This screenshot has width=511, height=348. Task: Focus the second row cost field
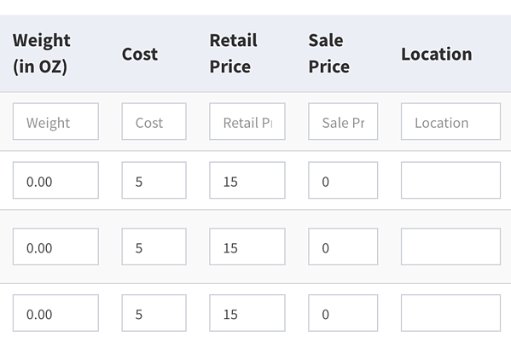click(x=154, y=246)
